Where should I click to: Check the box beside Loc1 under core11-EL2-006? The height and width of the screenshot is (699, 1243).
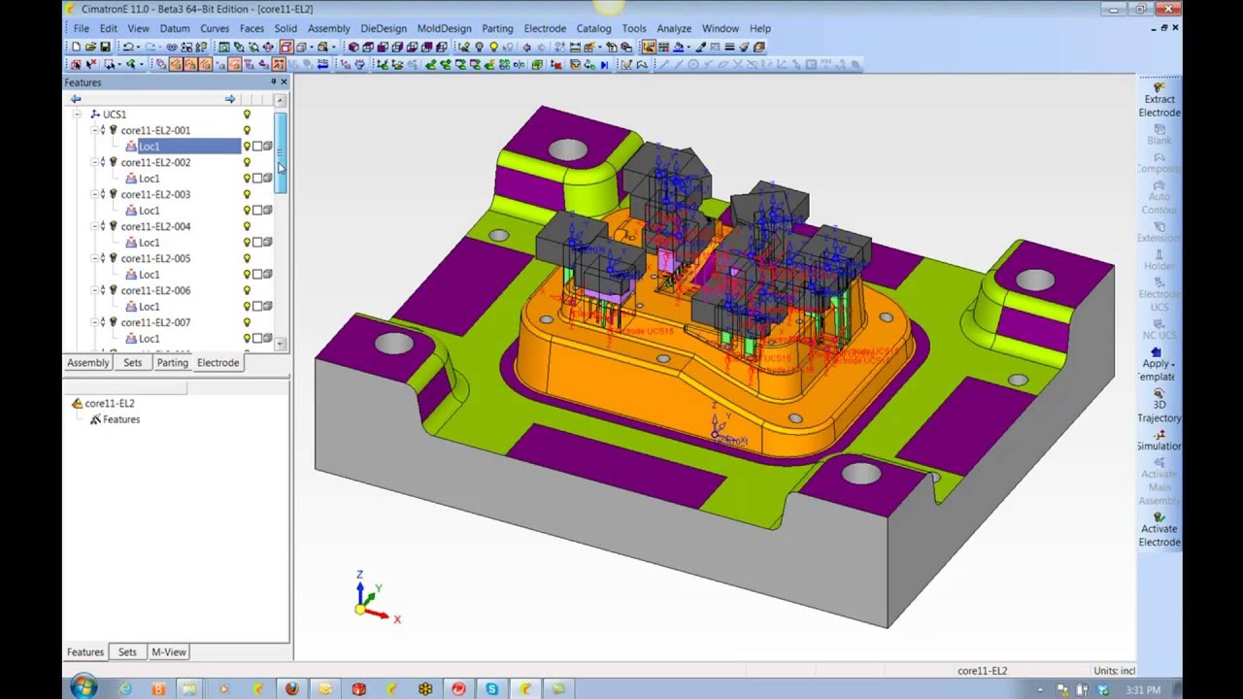tap(257, 307)
